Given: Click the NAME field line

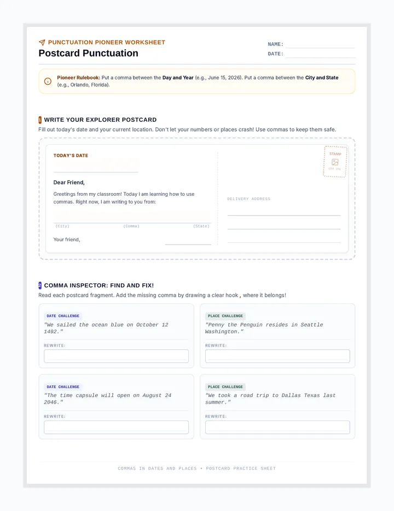Looking at the screenshot, I should click(320, 44).
